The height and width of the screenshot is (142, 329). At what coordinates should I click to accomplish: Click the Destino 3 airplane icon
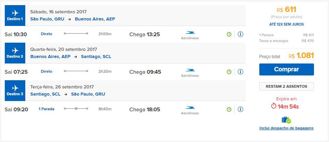click(15, 88)
